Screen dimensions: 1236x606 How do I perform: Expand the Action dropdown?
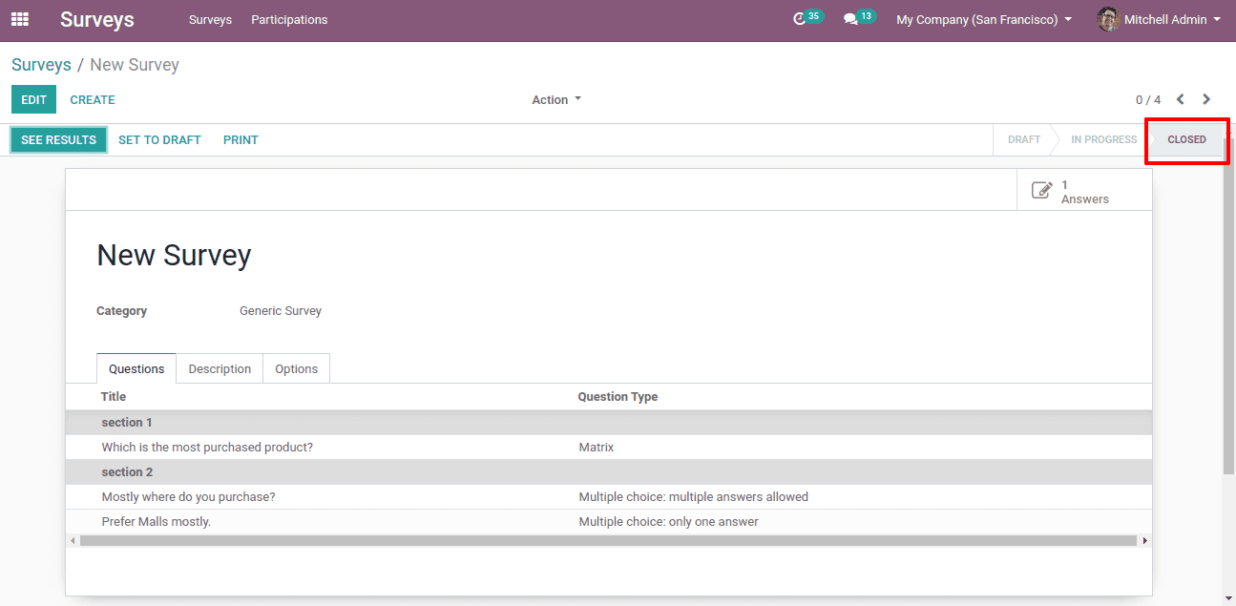click(556, 99)
